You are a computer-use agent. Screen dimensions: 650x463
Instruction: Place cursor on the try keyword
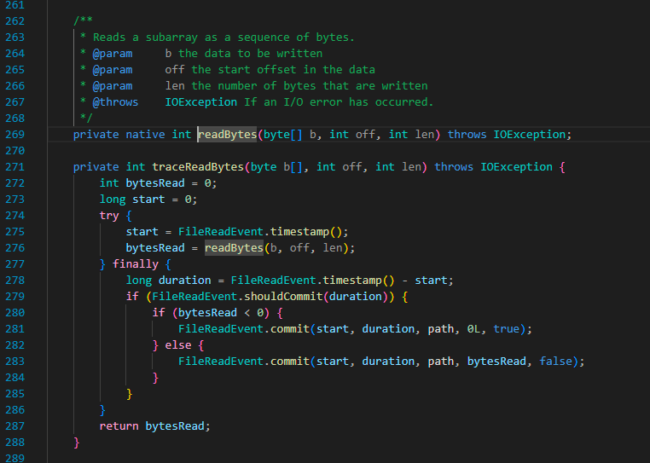[x=109, y=216]
